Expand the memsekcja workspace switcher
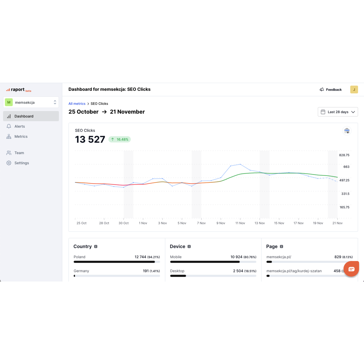The image size is (364, 364). [55, 102]
